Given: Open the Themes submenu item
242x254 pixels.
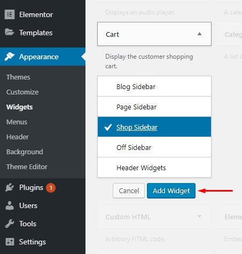Looking at the screenshot, I should (18, 77).
